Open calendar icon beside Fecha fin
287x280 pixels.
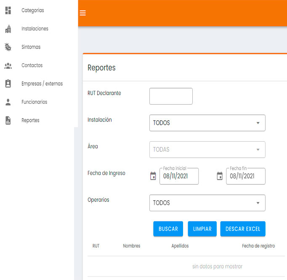[220, 176]
